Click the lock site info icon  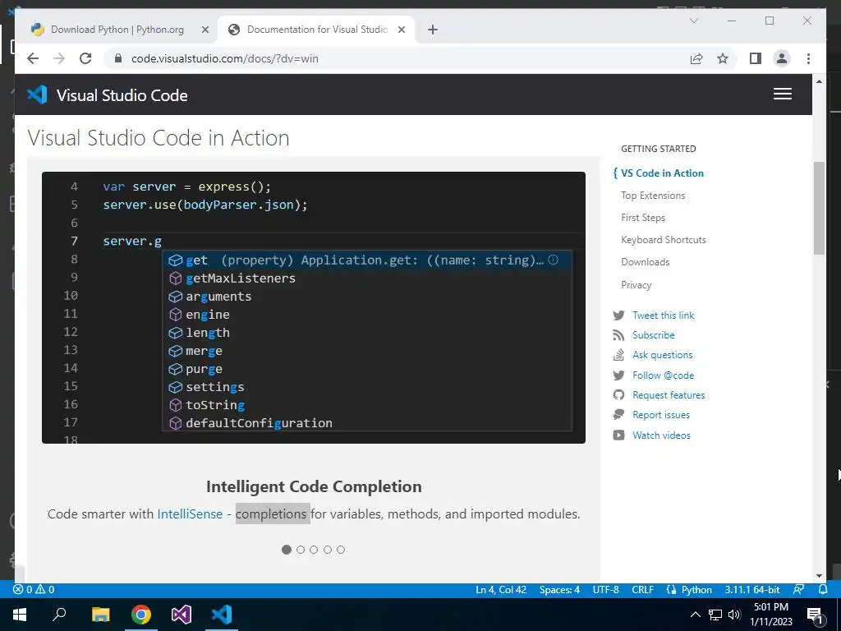pyautogui.click(x=118, y=58)
